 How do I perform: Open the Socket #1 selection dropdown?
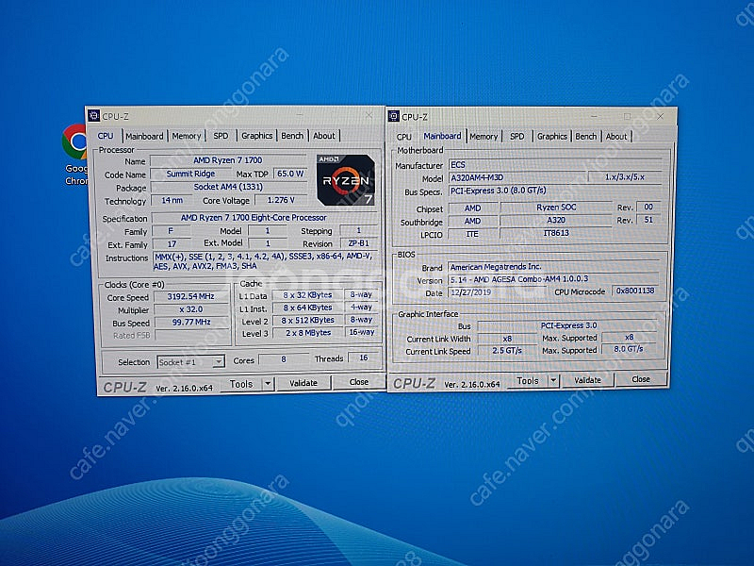click(191, 361)
